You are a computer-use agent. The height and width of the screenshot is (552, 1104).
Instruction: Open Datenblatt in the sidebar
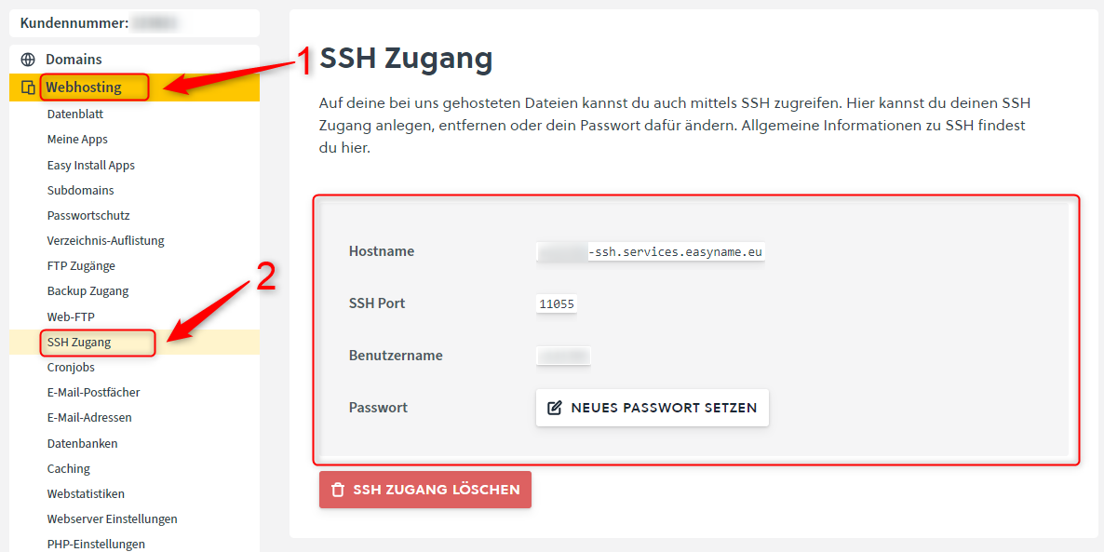[75, 114]
